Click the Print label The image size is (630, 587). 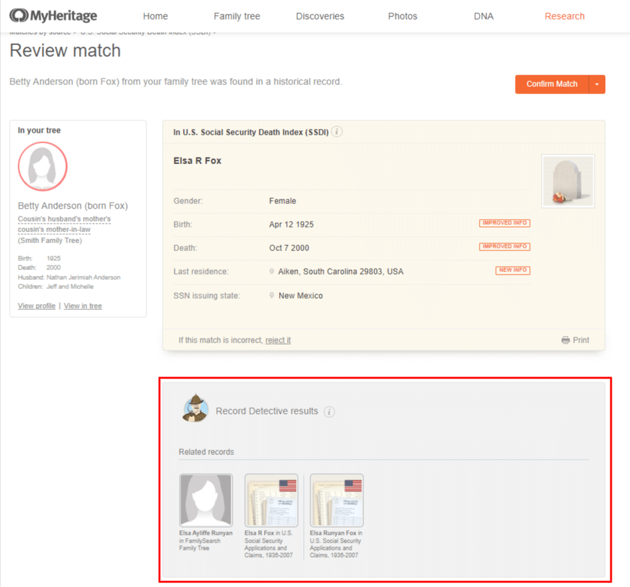pyautogui.click(x=580, y=341)
